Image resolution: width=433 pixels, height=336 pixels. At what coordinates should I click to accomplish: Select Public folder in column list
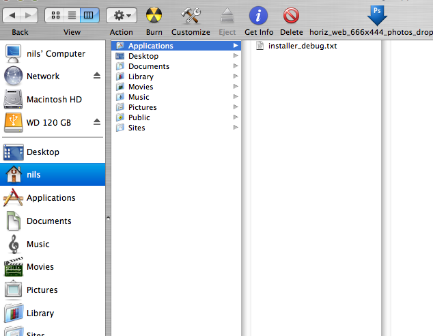176,117
